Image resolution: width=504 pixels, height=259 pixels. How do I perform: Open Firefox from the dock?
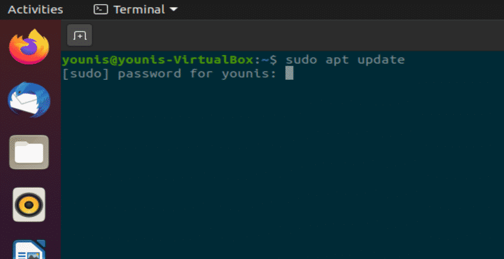click(29, 48)
